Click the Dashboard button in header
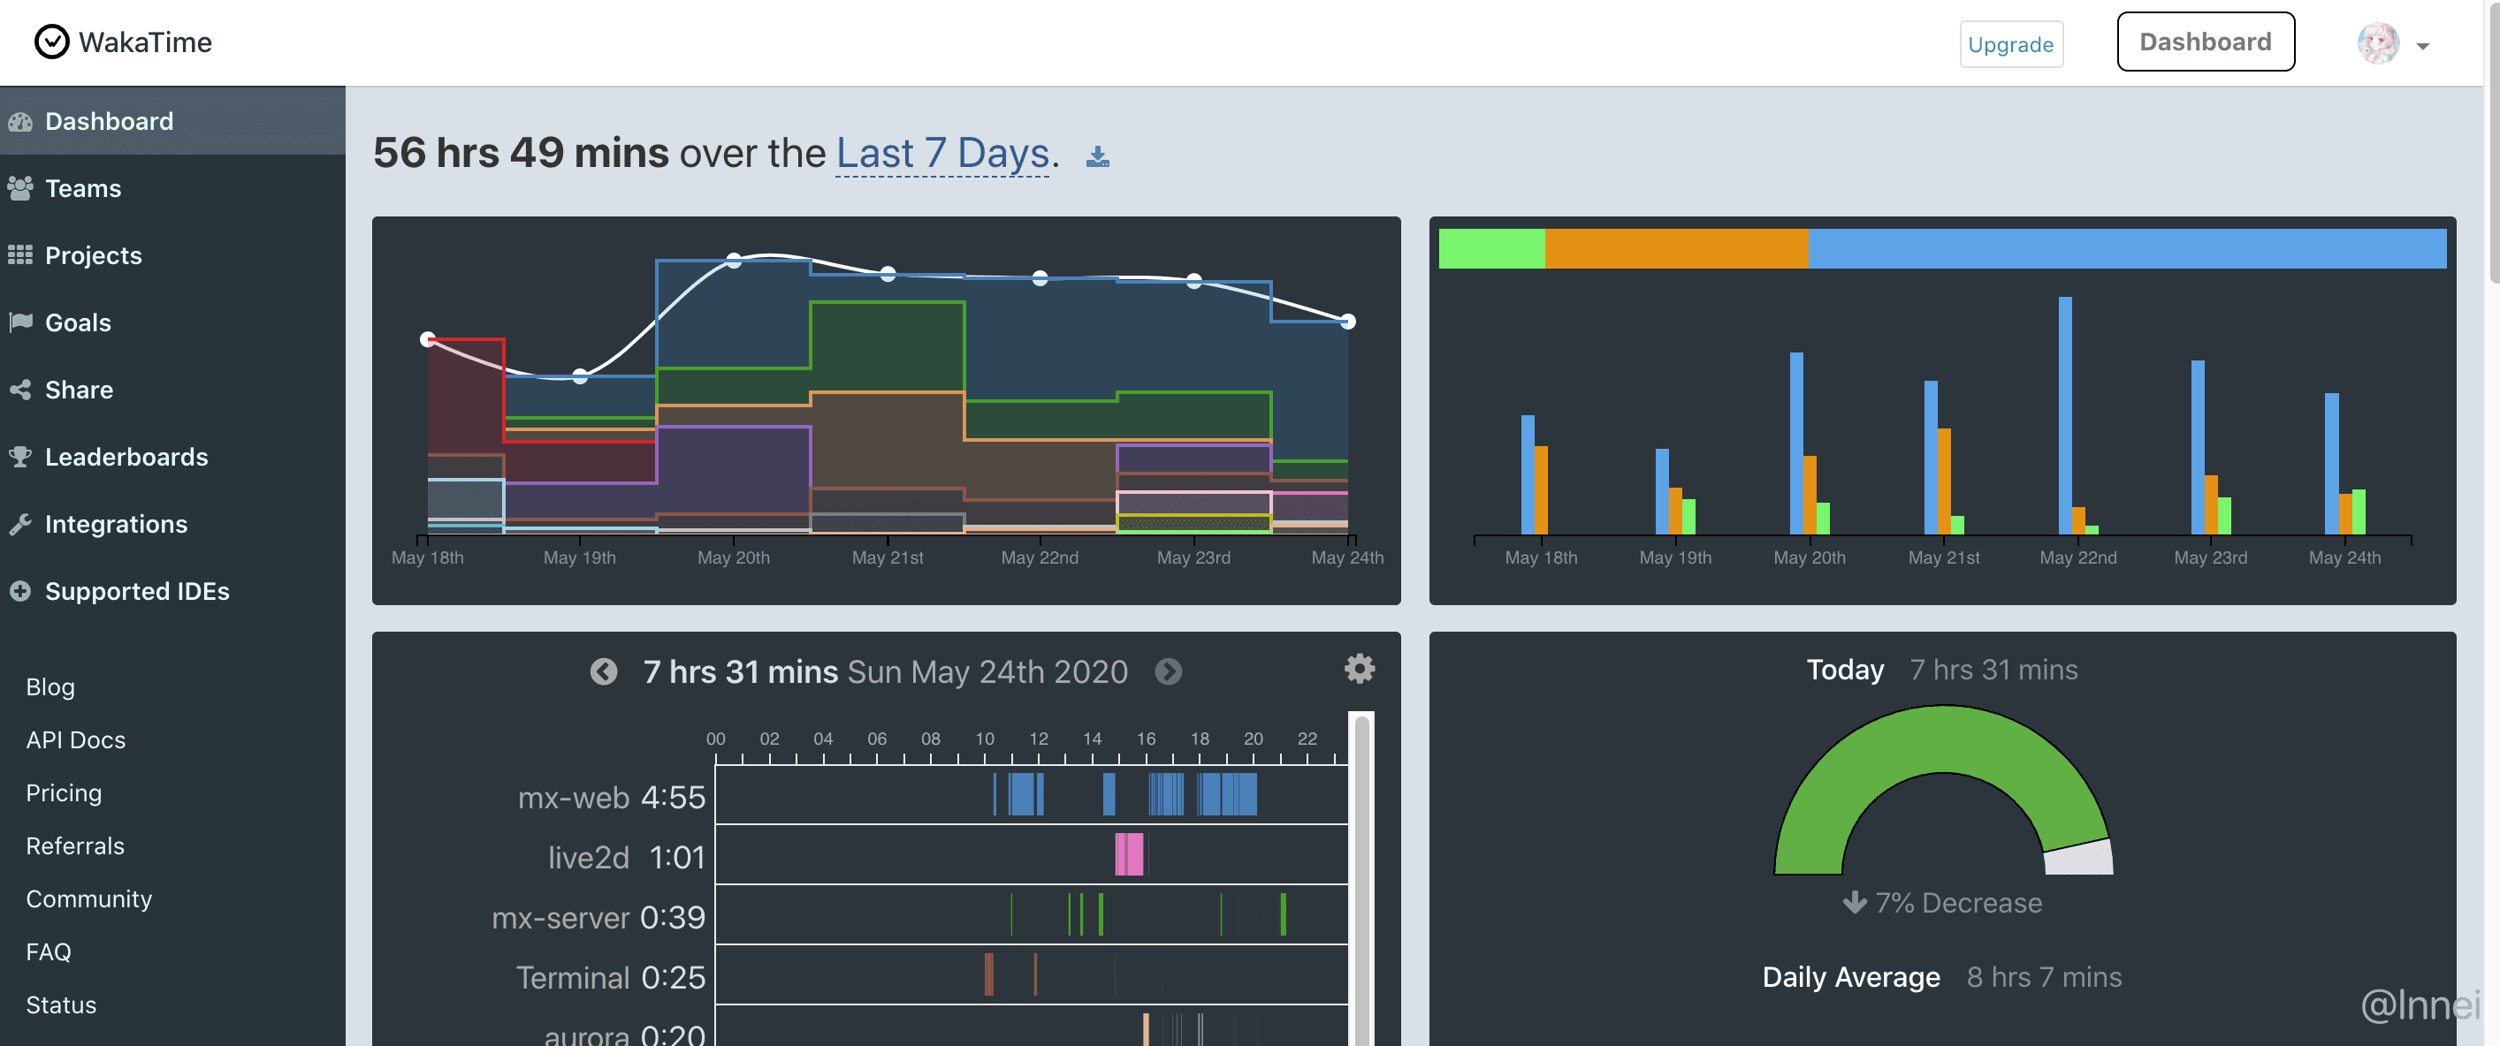Image resolution: width=2500 pixels, height=1046 pixels. (x=2205, y=42)
